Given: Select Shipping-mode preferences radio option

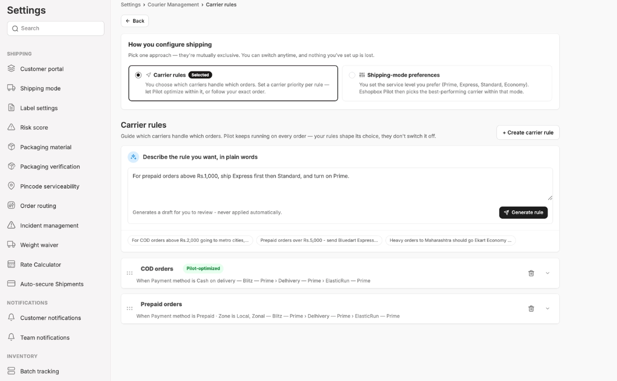Looking at the screenshot, I should (352, 75).
